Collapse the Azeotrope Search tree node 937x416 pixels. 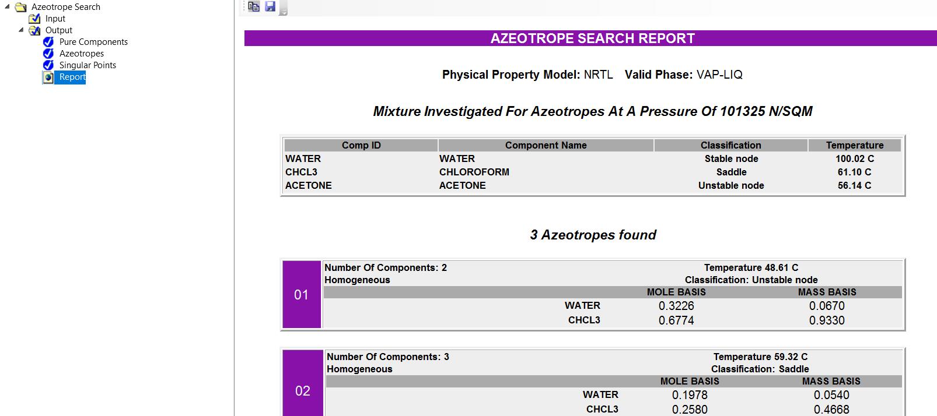tap(7, 7)
